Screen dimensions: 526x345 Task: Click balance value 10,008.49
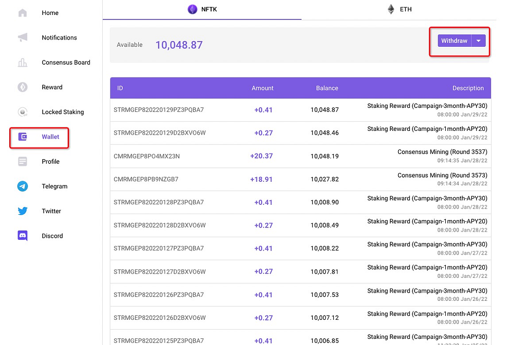[325, 225]
